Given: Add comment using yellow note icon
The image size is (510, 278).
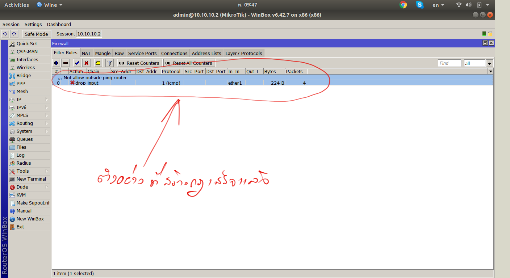Looking at the screenshot, I should click(98, 63).
